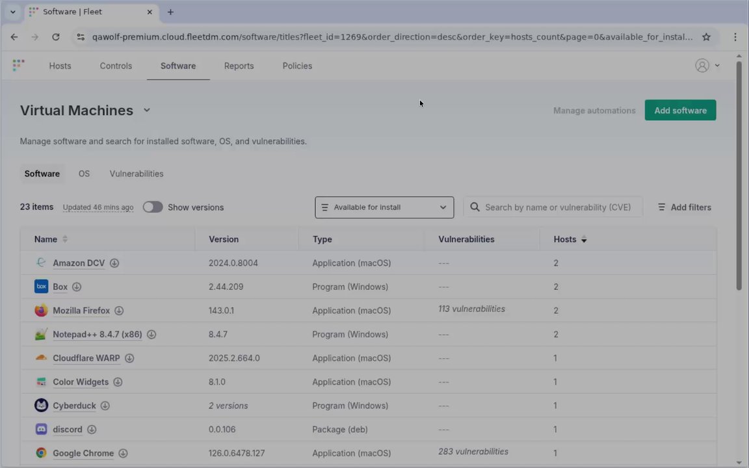Switch to the Vulnerabilities sub-tab
Screen dimensions: 749x468
(137, 174)
